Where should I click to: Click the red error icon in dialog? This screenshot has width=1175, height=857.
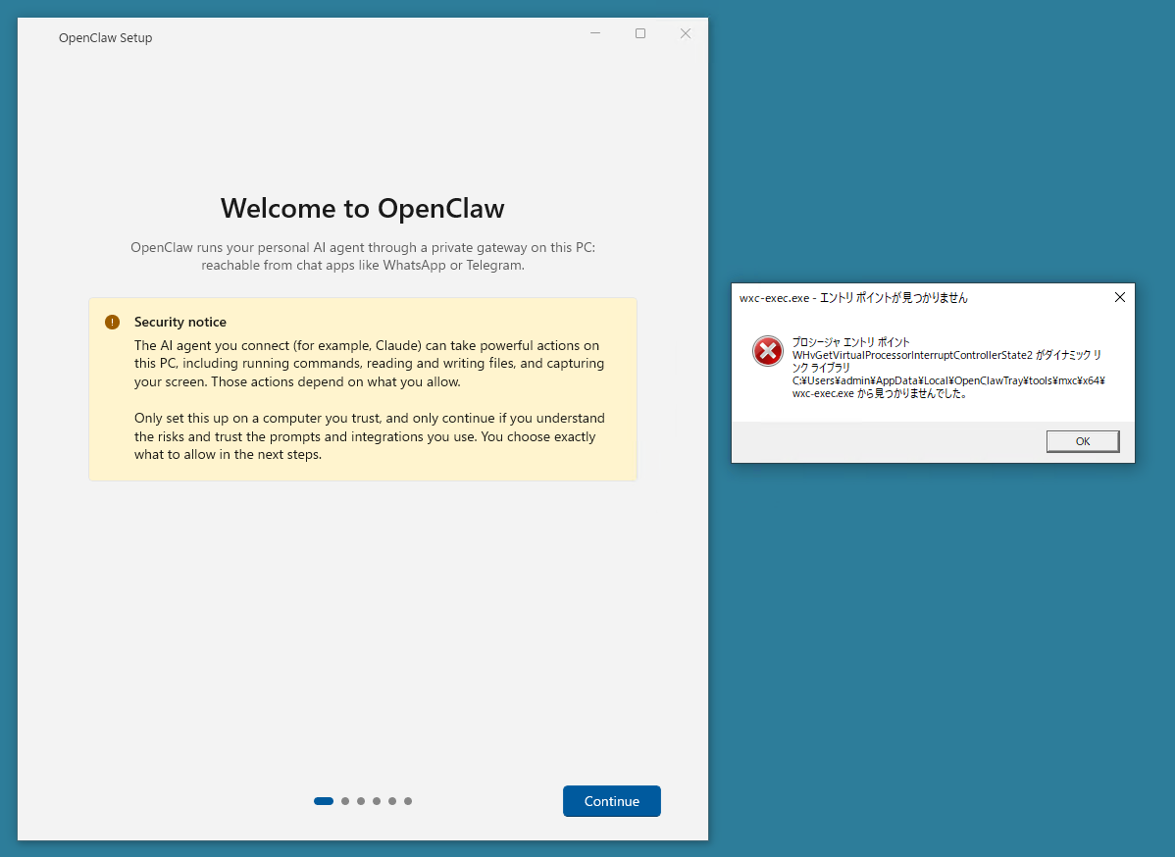click(767, 351)
